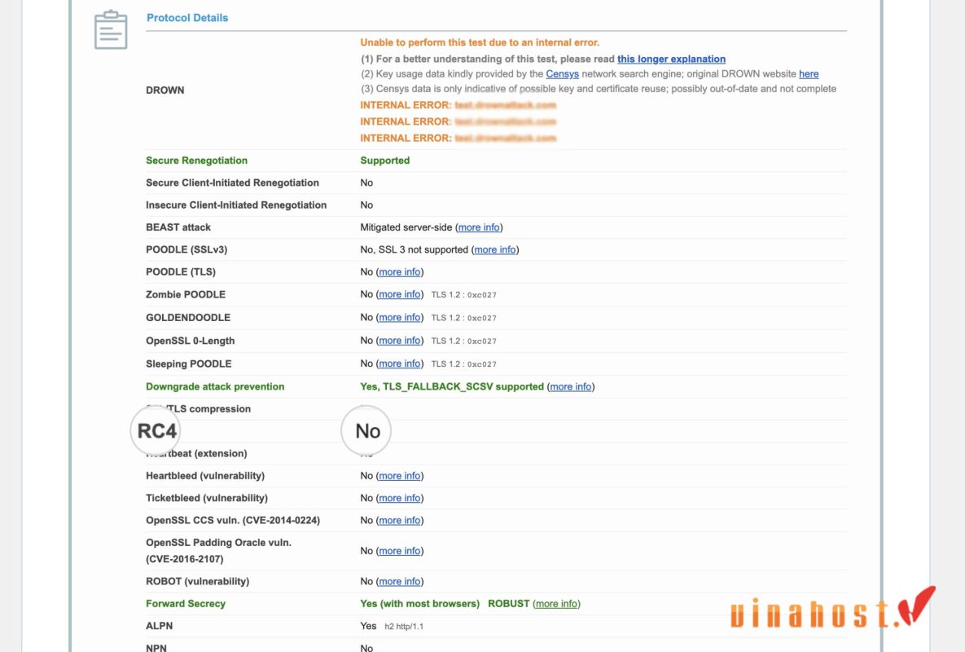Screen dimensions: 965x652
Task: Open the Censys network search engine link
Action: pyautogui.click(x=562, y=73)
